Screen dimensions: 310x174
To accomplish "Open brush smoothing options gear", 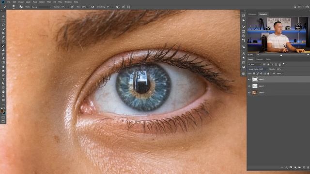I will [117, 7].
